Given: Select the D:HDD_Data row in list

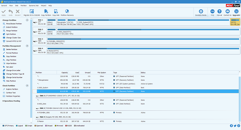Looking at the screenshot, I should tap(136, 104).
